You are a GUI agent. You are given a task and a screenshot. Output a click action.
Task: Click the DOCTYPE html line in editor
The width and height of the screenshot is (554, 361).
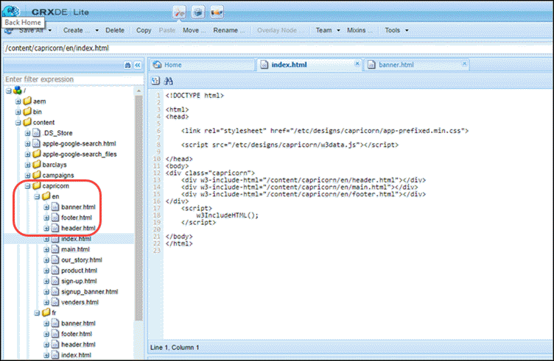click(194, 96)
